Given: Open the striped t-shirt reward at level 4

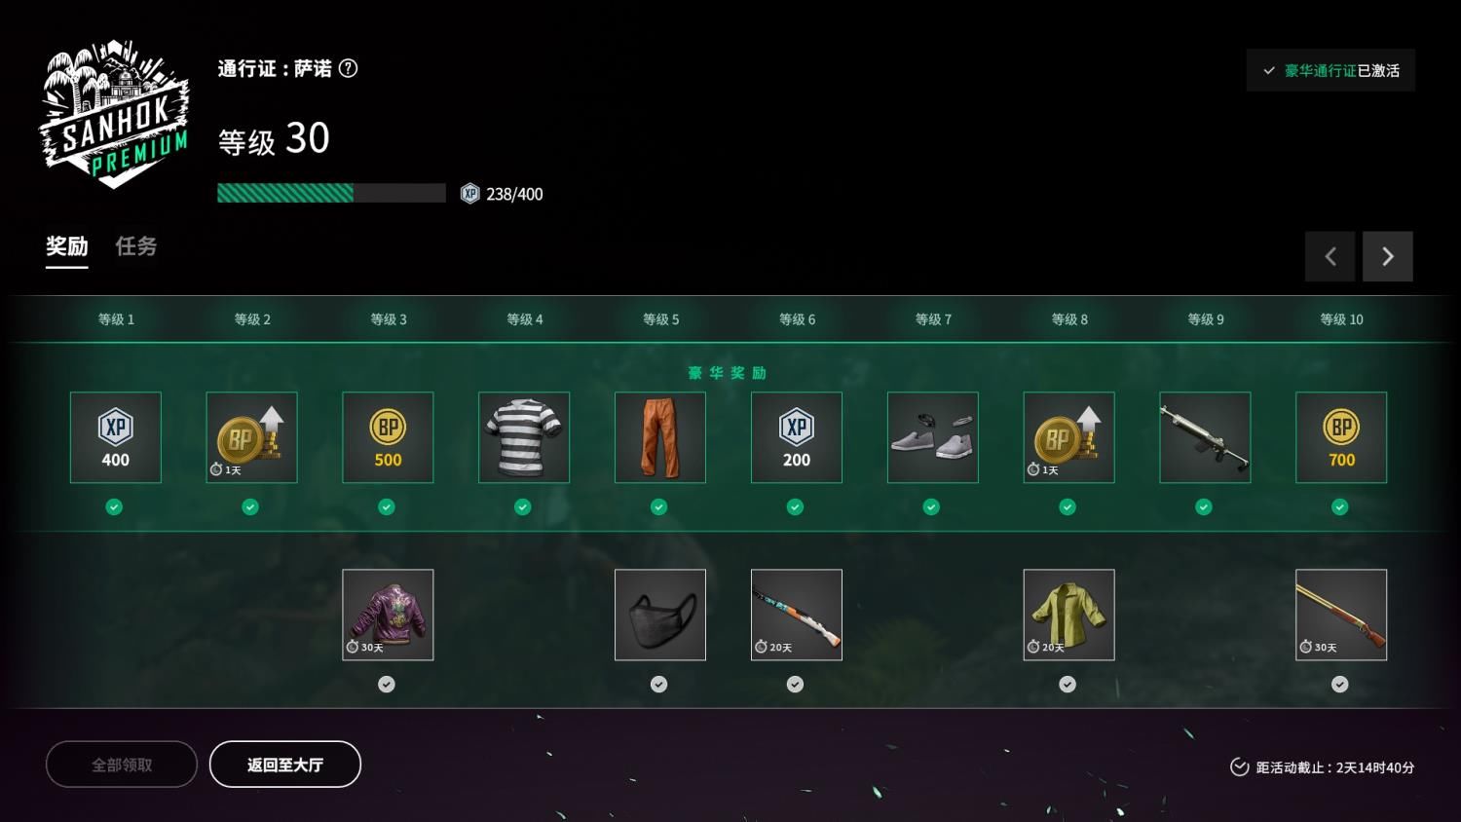Looking at the screenshot, I should 524,437.
